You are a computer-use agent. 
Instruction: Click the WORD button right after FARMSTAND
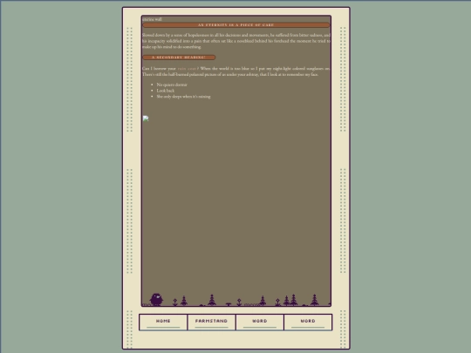(260, 322)
